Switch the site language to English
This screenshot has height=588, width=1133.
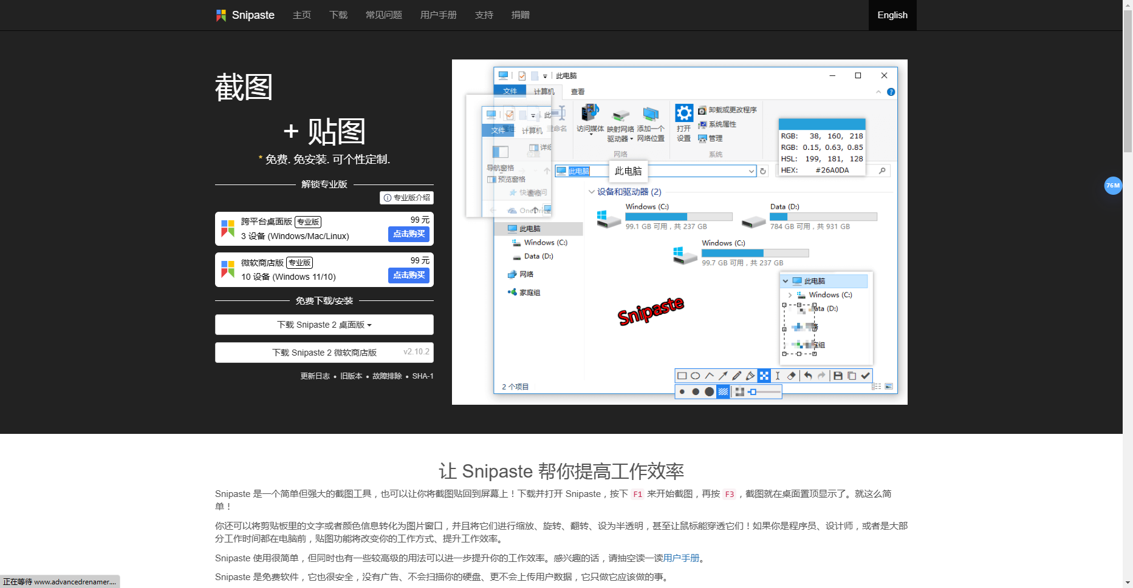point(892,15)
